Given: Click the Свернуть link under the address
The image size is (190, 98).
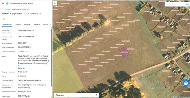Looking at the screenshot, I should (21, 68).
